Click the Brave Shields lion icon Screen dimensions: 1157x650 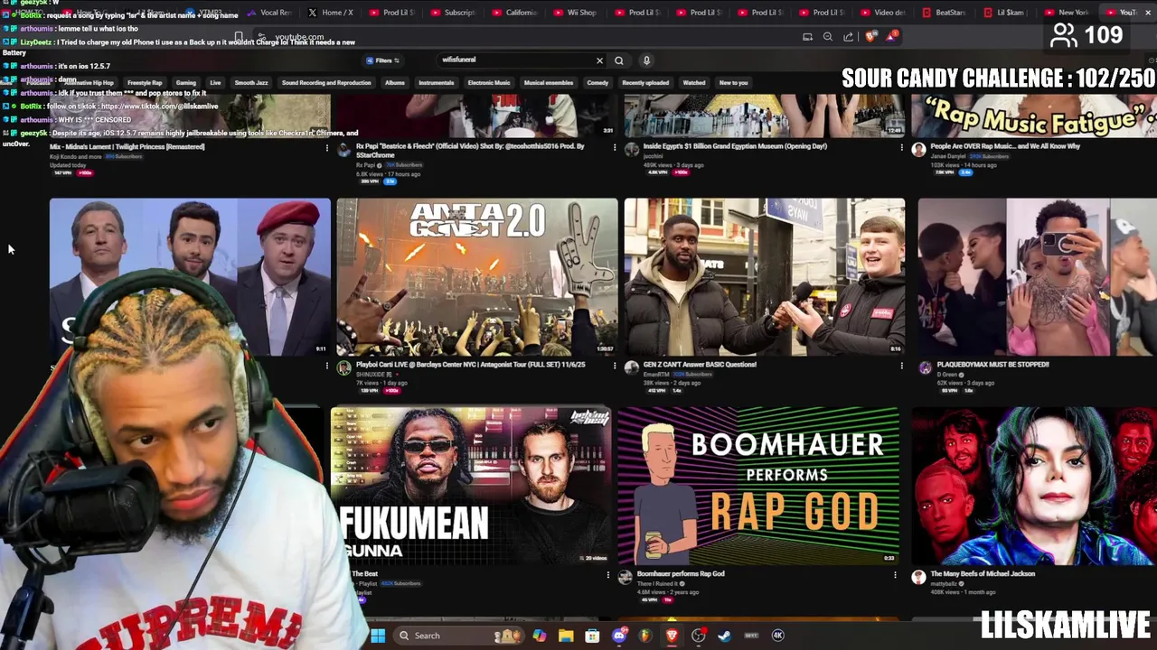coord(870,37)
